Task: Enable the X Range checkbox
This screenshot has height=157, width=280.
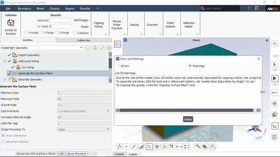Action: coord(25,32)
